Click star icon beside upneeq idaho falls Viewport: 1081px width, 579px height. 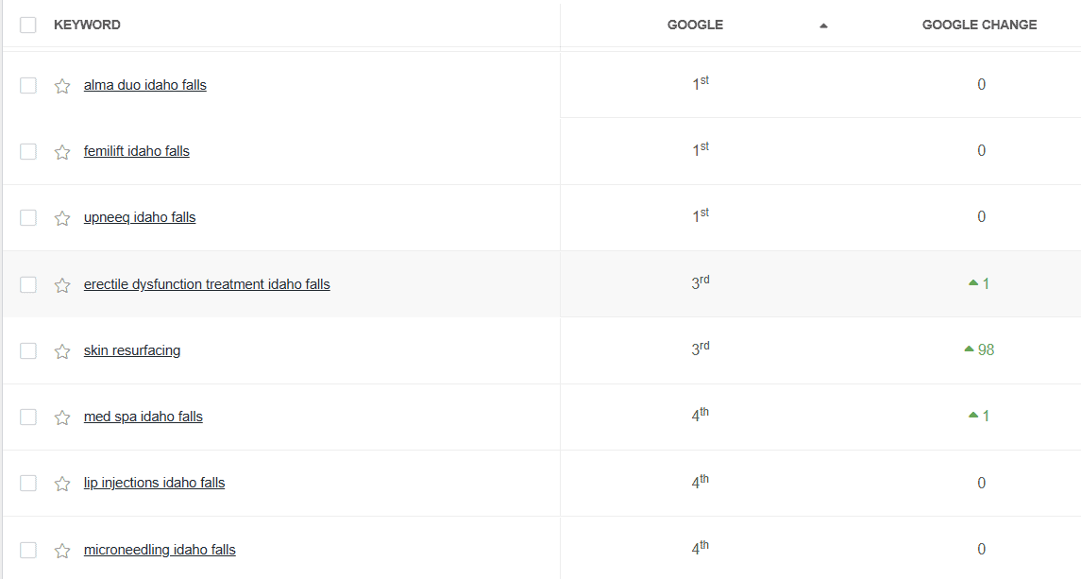(62, 218)
